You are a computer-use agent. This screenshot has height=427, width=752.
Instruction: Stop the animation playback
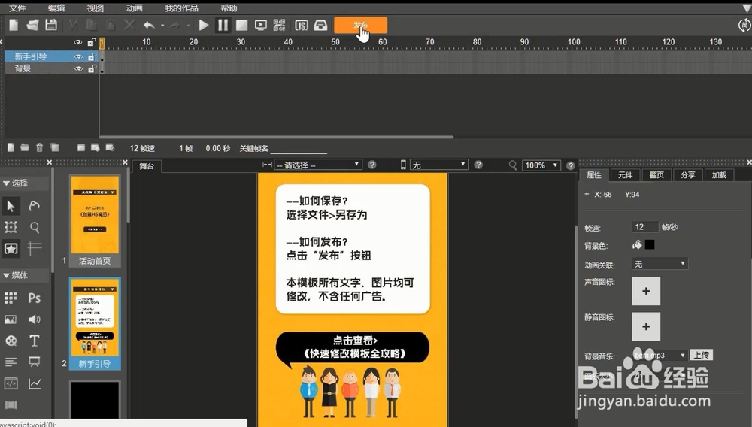pyautogui.click(x=241, y=25)
